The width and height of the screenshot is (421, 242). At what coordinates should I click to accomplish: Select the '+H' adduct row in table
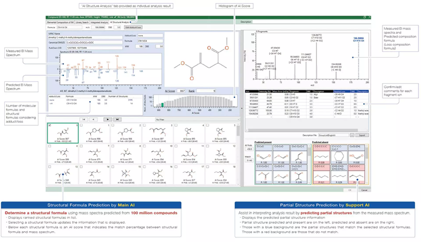click(x=95, y=104)
